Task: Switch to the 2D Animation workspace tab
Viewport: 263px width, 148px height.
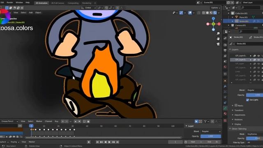Action: pyautogui.click(x=42, y=3)
